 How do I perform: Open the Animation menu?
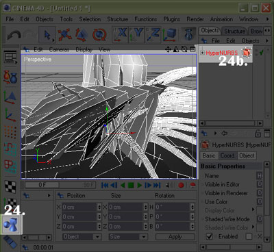click(221, 19)
